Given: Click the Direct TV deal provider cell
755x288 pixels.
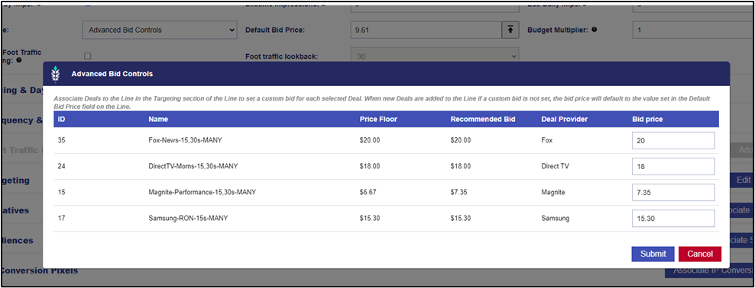Looking at the screenshot, I should [x=555, y=167].
